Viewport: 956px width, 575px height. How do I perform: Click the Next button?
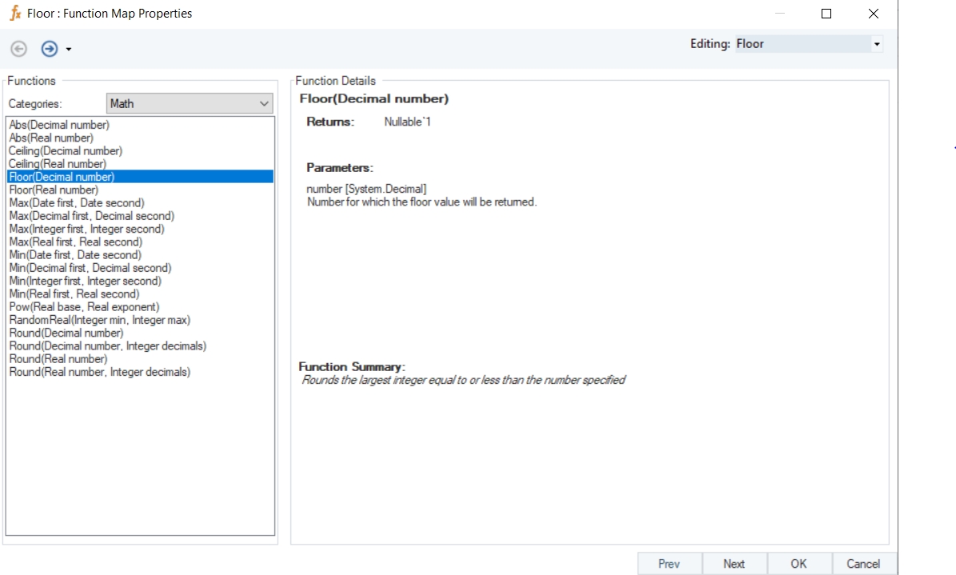(734, 564)
